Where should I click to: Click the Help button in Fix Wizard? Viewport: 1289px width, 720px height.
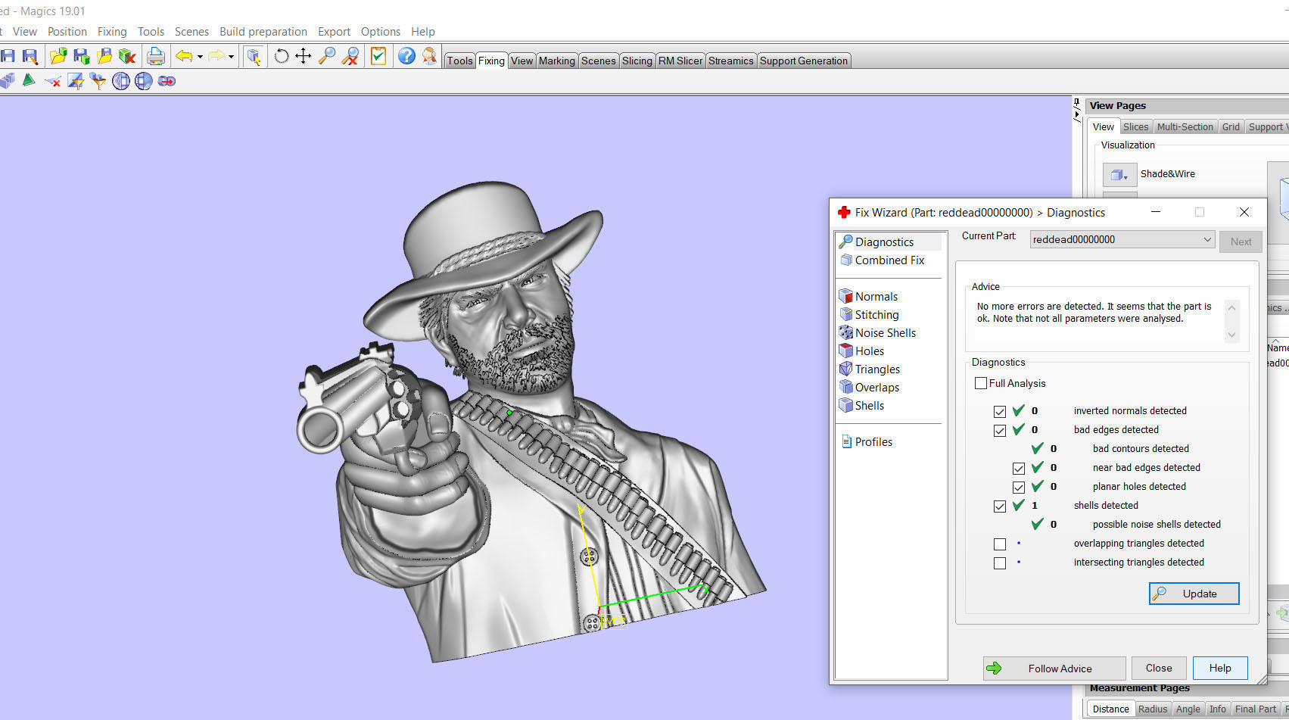(x=1220, y=668)
